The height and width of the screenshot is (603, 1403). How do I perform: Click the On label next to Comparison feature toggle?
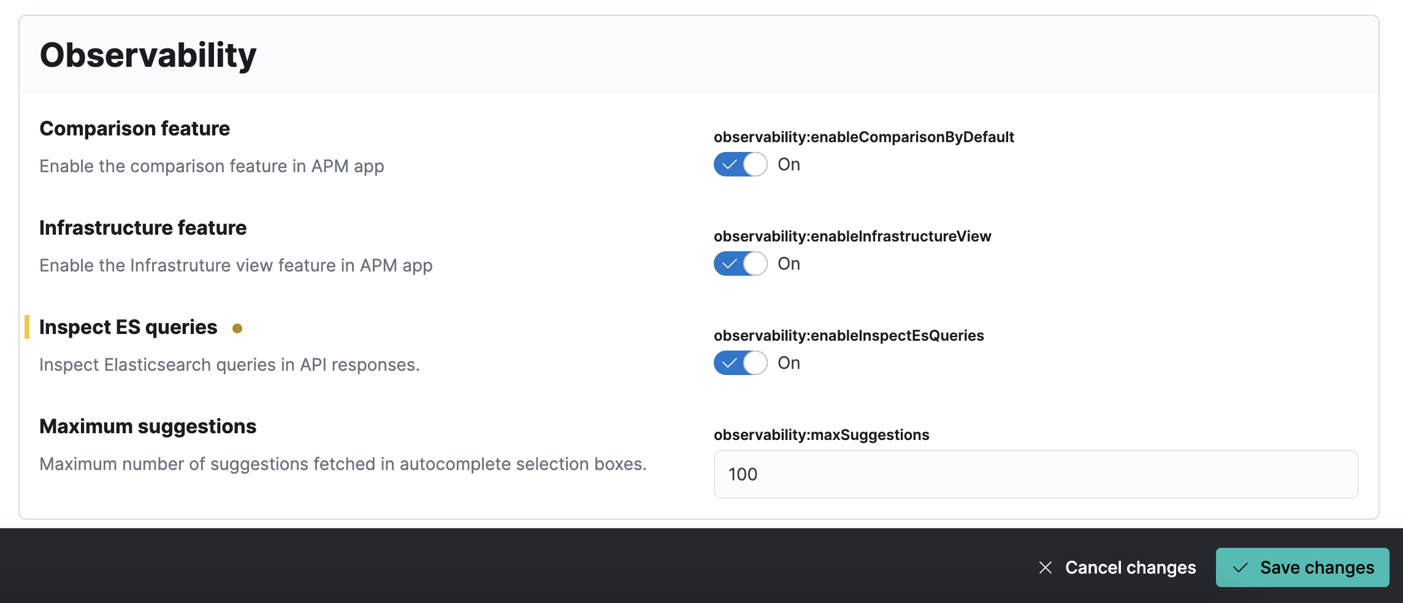(789, 164)
